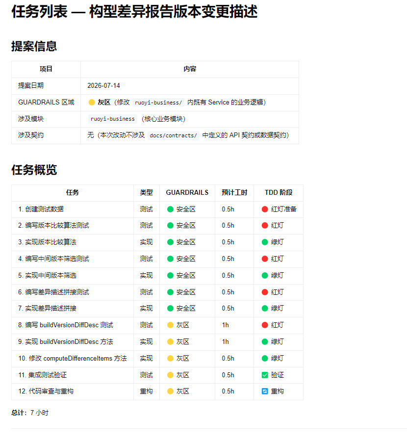
Task: Click green 安全区 dot in 编写中间版本筛选测试 row
Action: [x=170, y=259]
